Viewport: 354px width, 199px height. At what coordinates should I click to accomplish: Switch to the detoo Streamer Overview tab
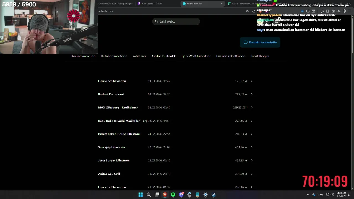[x=247, y=4]
